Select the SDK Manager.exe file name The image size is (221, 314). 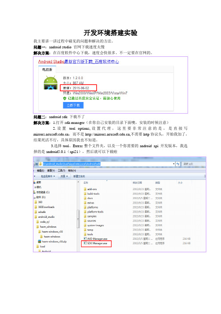coord(97,243)
